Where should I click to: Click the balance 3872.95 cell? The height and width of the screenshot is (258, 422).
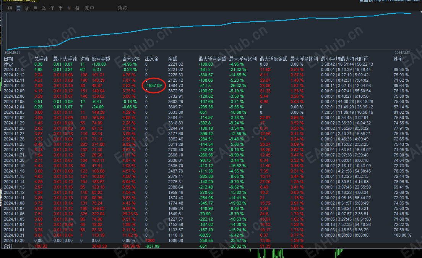tap(175, 91)
